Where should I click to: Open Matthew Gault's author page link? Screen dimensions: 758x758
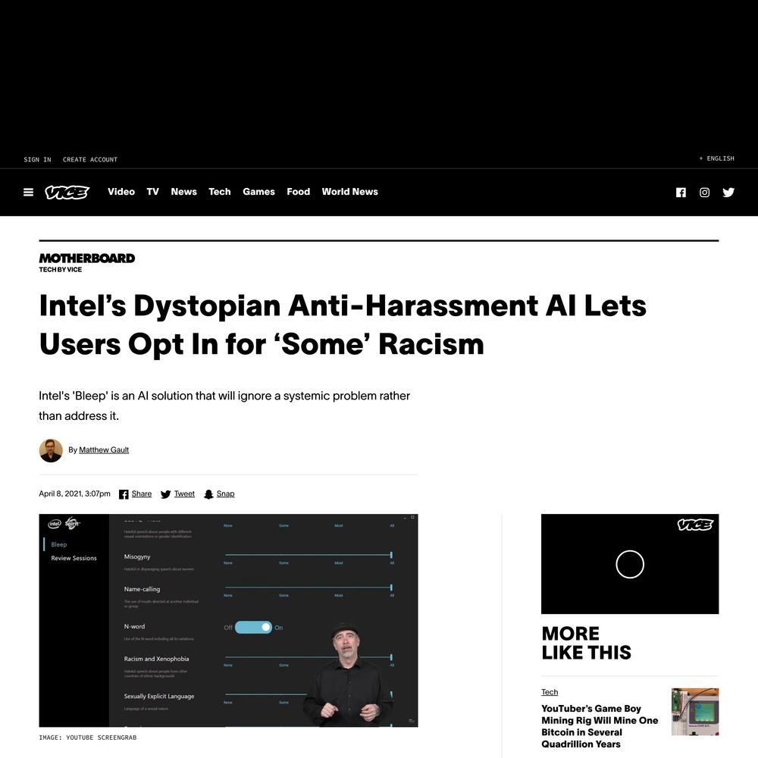pyautogui.click(x=104, y=450)
